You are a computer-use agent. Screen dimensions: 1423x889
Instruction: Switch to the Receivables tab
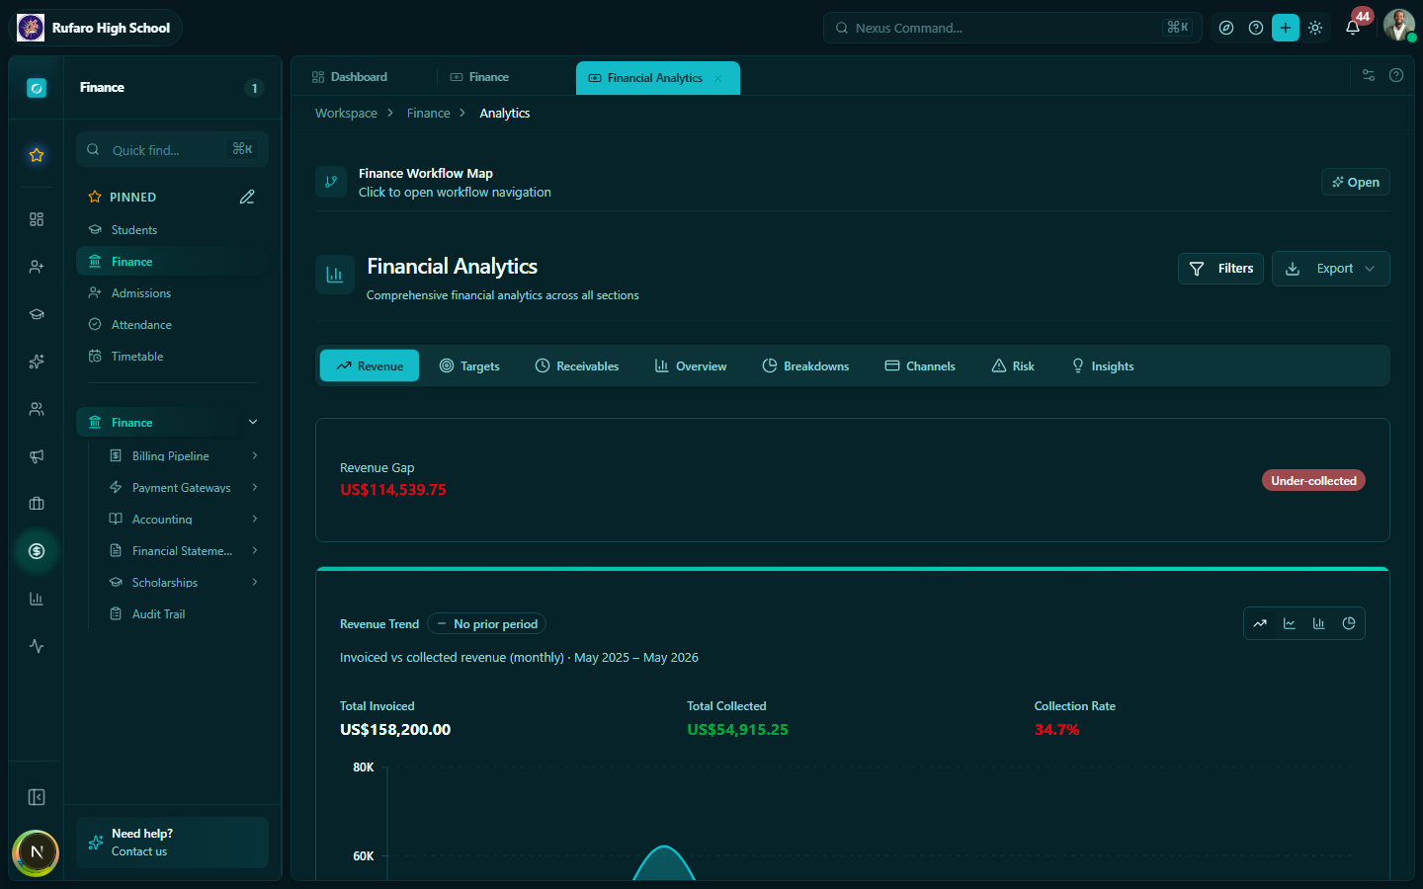tap(577, 365)
